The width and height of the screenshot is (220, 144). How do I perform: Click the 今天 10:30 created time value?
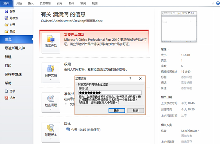[x=188, y=109]
